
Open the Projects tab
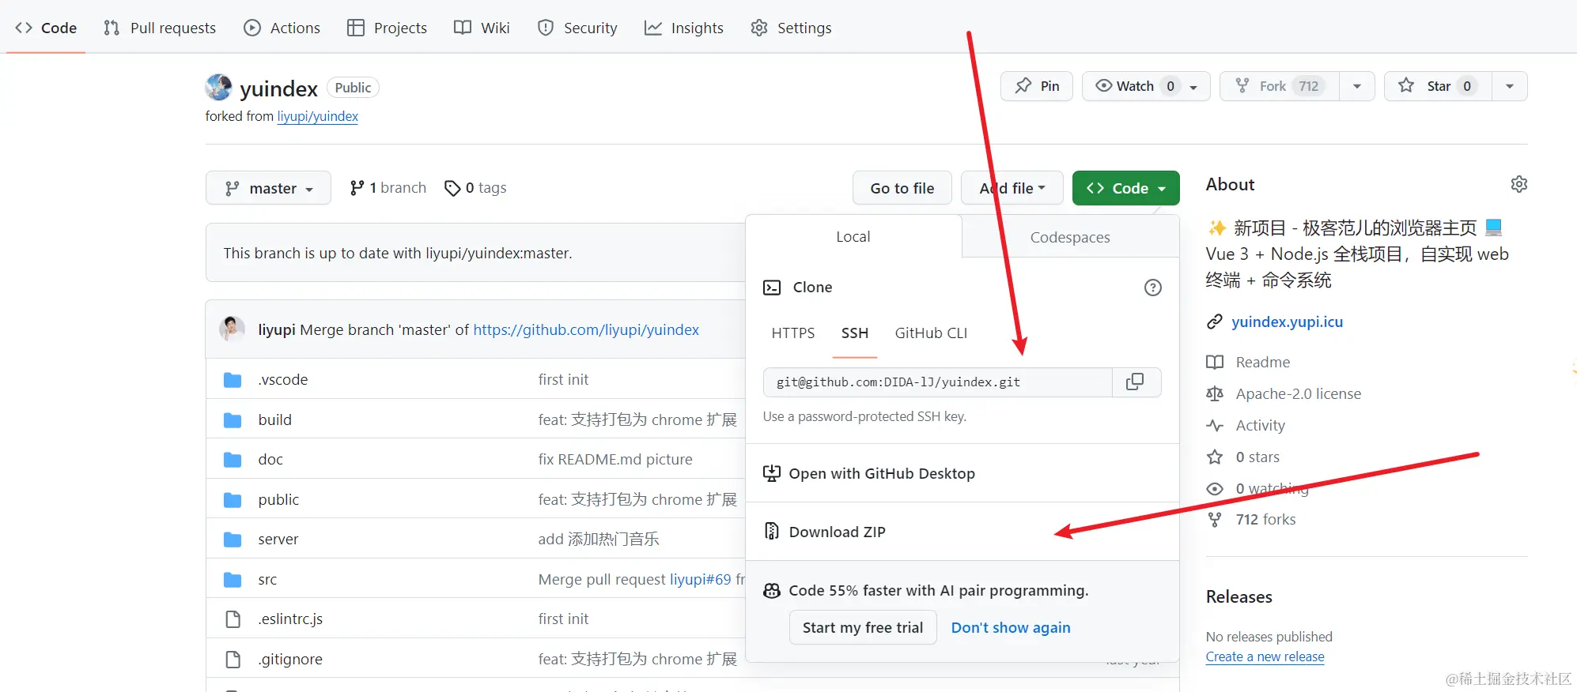[x=388, y=28]
